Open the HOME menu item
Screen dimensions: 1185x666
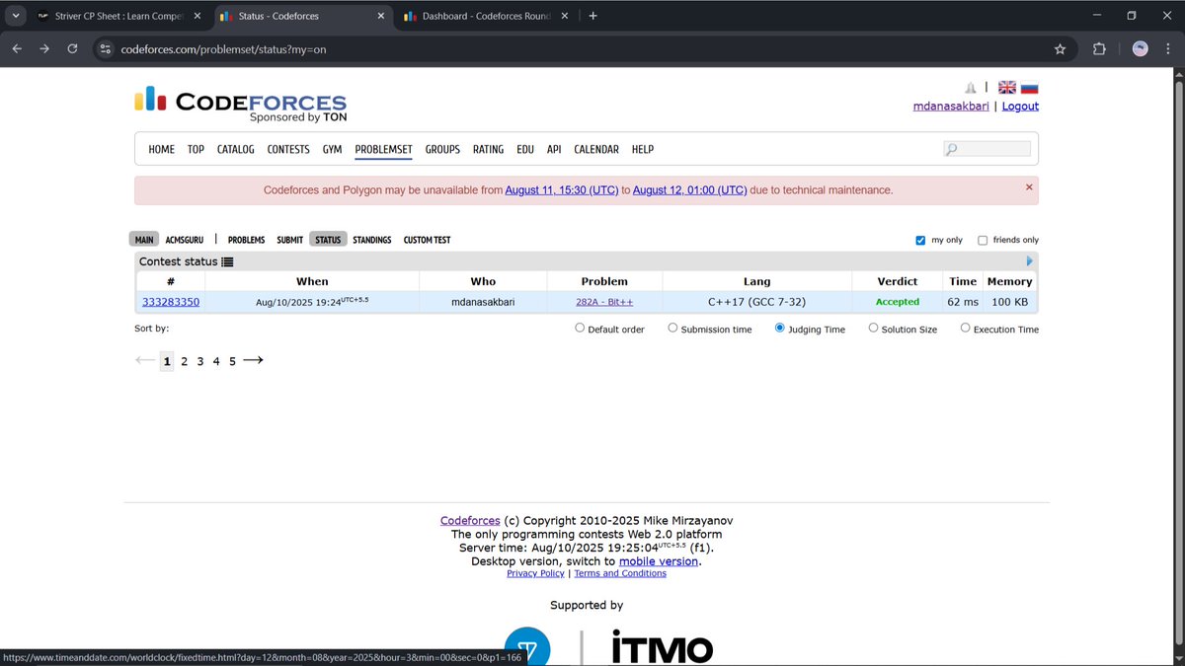point(161,149)
